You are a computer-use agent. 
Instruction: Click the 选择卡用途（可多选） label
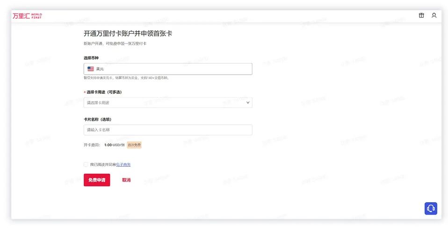tap(104, 92)
